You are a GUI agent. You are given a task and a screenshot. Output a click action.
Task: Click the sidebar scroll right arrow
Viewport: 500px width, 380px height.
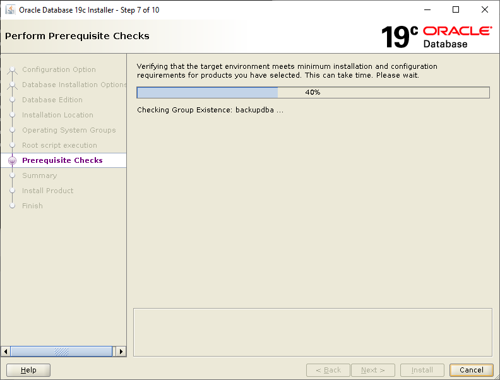click(x=121, y=352)
